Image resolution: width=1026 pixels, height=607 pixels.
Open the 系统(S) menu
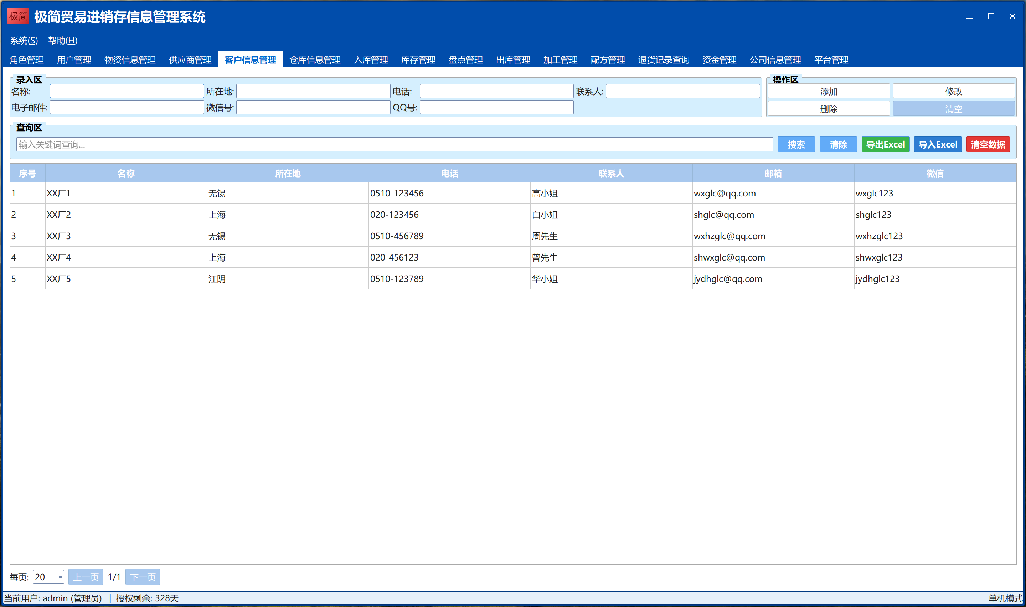[24, 41]
